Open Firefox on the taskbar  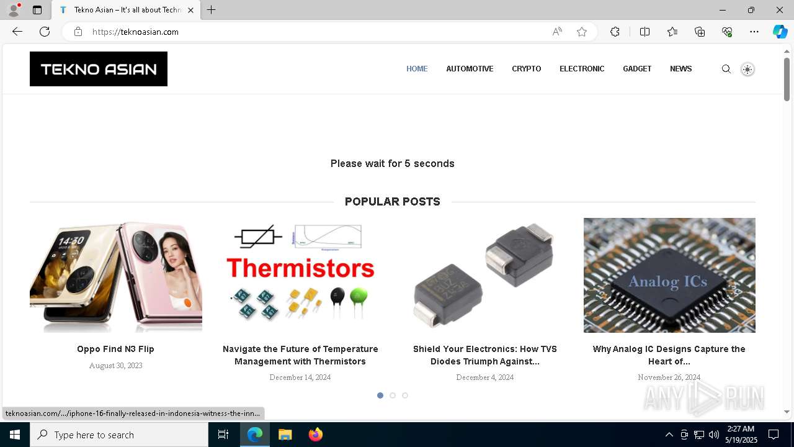tap(315, 435)
